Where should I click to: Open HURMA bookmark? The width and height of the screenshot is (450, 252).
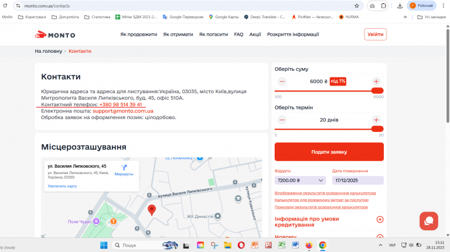click(349, 17)
